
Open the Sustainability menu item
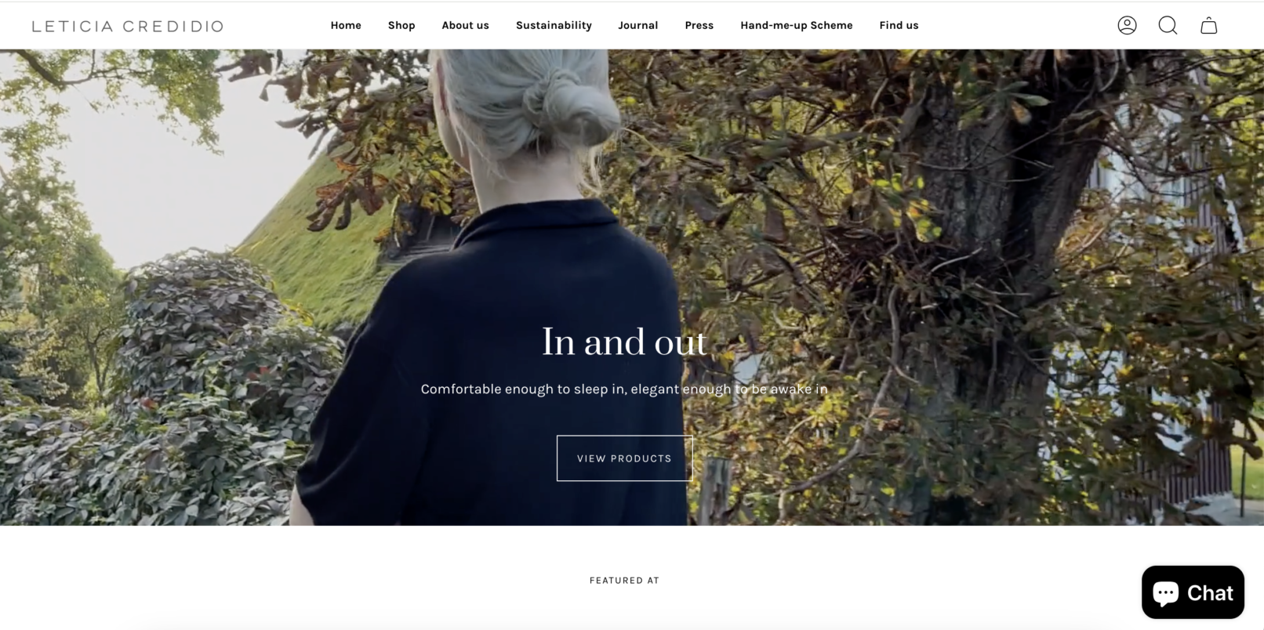554,25
